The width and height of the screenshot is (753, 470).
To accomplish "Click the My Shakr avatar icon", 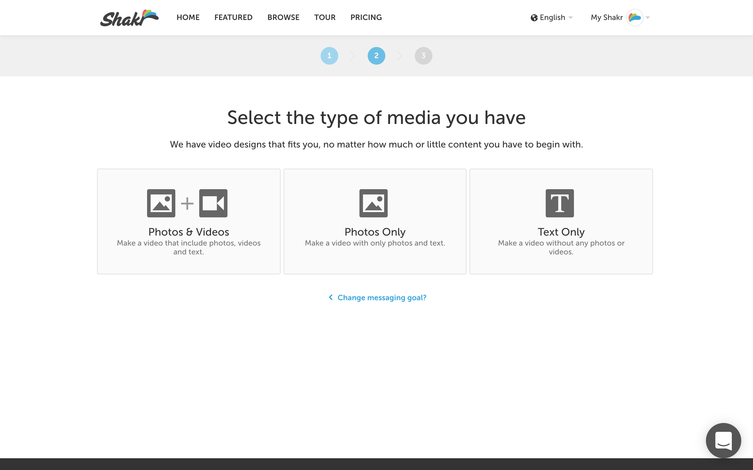I will point(634,18).
